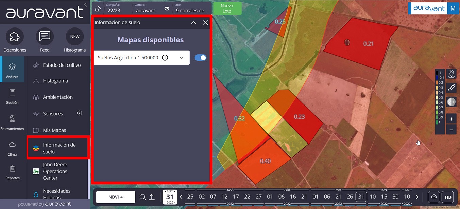
Task: Open the Campo auravant selector
Action: pos(146,8)
